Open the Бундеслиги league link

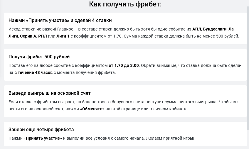[x=215, y=29]
